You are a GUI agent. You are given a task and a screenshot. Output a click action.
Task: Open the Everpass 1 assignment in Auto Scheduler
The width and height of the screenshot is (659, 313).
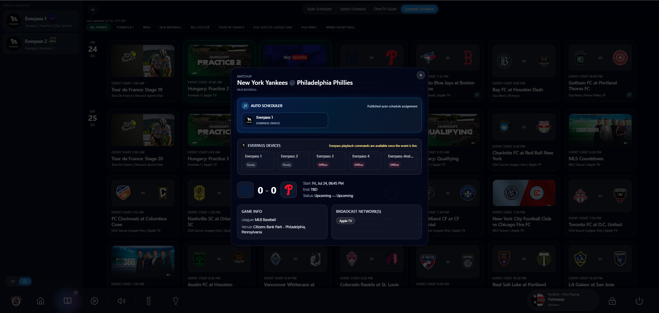(285, 120)
